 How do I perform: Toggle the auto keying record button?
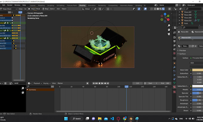coord(87,83)
